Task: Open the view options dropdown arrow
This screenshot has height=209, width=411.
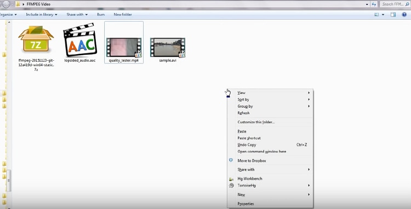Action: pos(383,15)
